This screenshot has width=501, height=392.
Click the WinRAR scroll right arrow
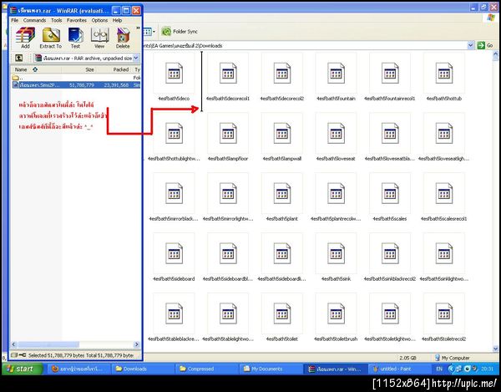click(x=137, y=344)
